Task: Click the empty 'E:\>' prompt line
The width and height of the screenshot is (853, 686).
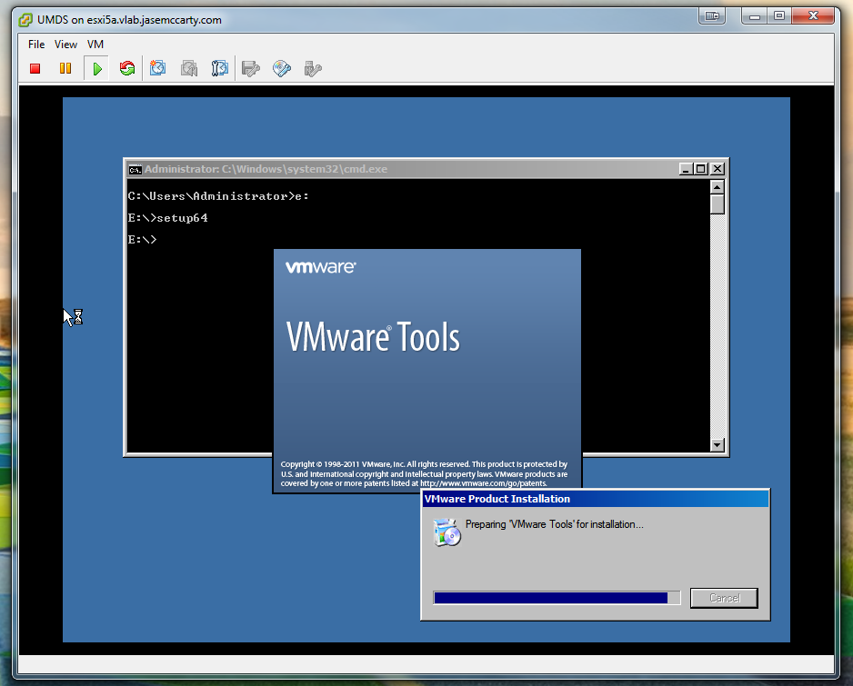Action: (x=142, y=239)
